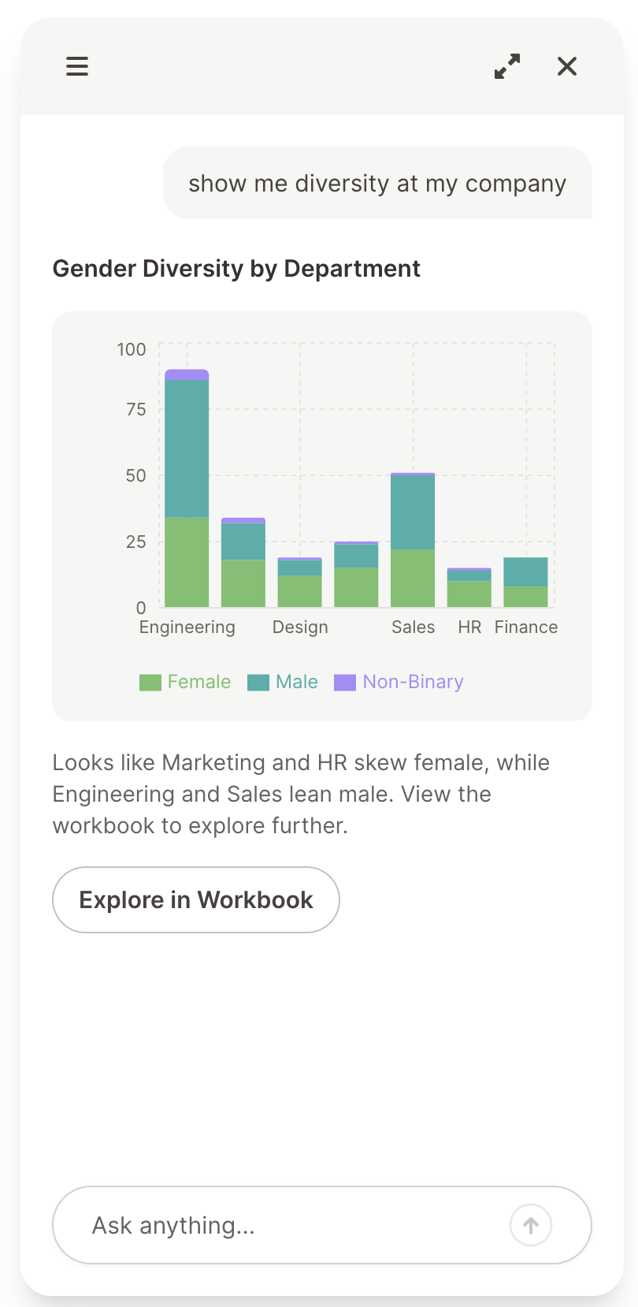The height and width of the screenshot is (1307, 638).
Task: Click the Finance stacked bar
Action: point(525,583)
